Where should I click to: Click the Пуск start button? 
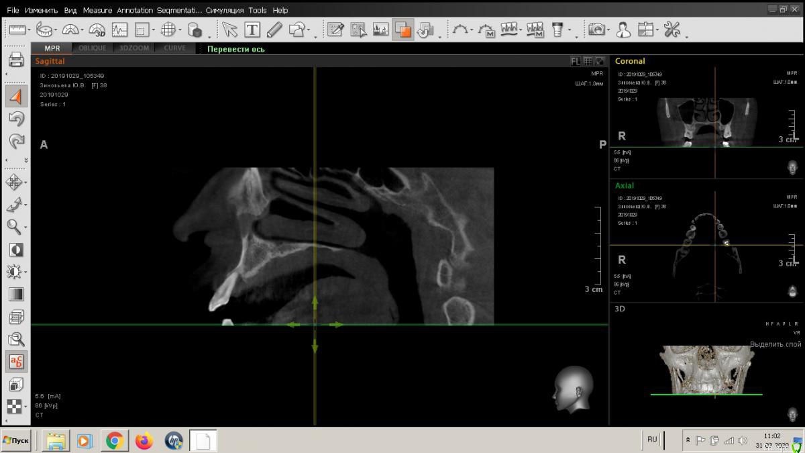tap(16, 440)
